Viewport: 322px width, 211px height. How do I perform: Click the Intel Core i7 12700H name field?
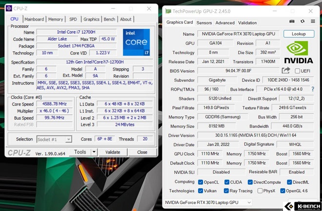pos(76,32)
